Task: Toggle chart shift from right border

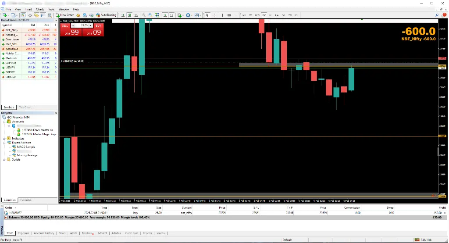Action: pos(171,15)
